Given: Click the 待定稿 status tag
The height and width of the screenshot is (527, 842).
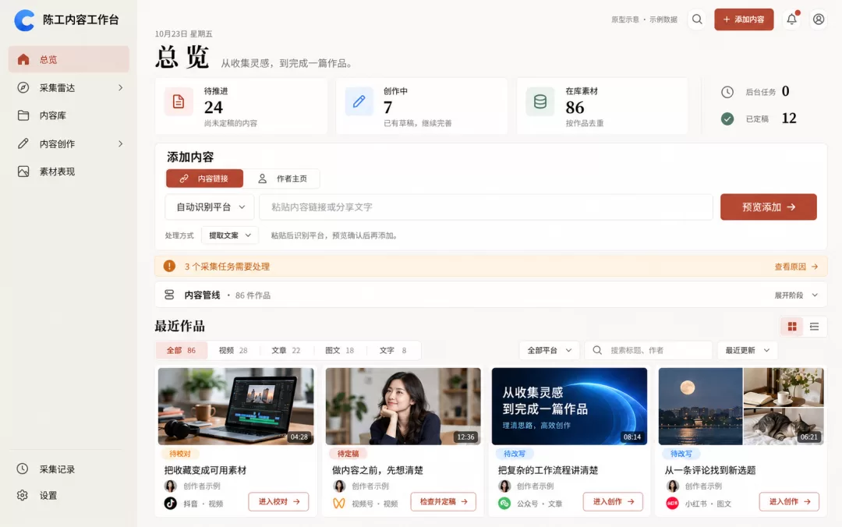Looking at the screenshot, I should tap(348, 454).
